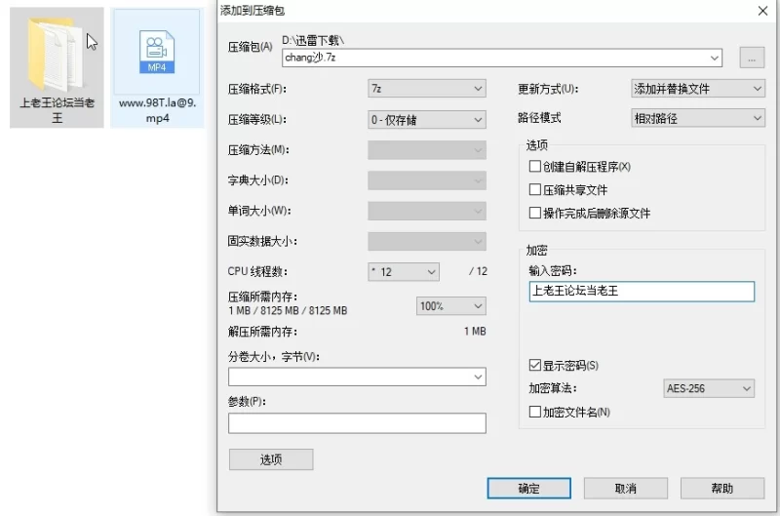Enable 加密文件名 checkbox
This screenshot has height=516, width=780.
[x=534, y=412]
